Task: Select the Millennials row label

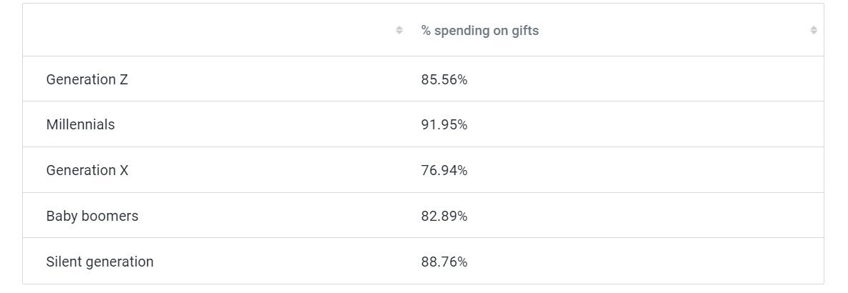Action: tap(80, 124)
